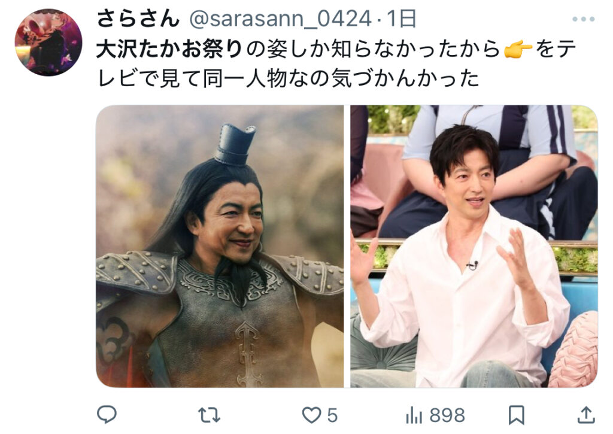Click the reply speech bubble icon
613x434 pixels.
[107, 414]
